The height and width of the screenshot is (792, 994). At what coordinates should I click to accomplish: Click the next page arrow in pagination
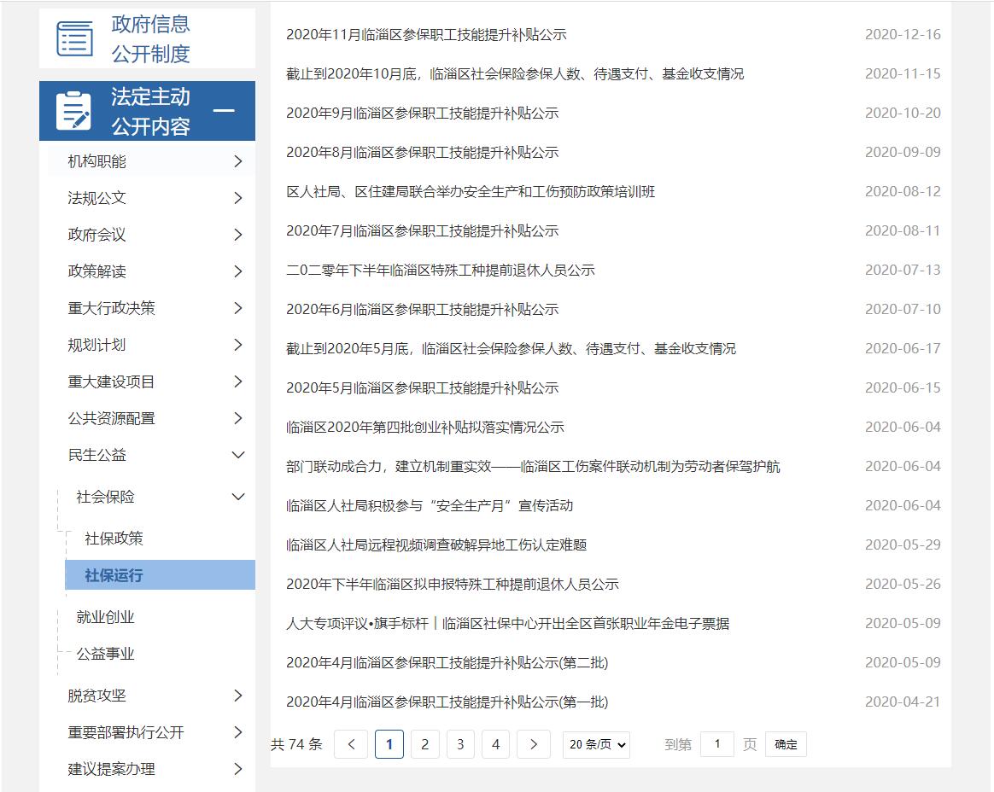pyautogui.click(x=533, y=743)
